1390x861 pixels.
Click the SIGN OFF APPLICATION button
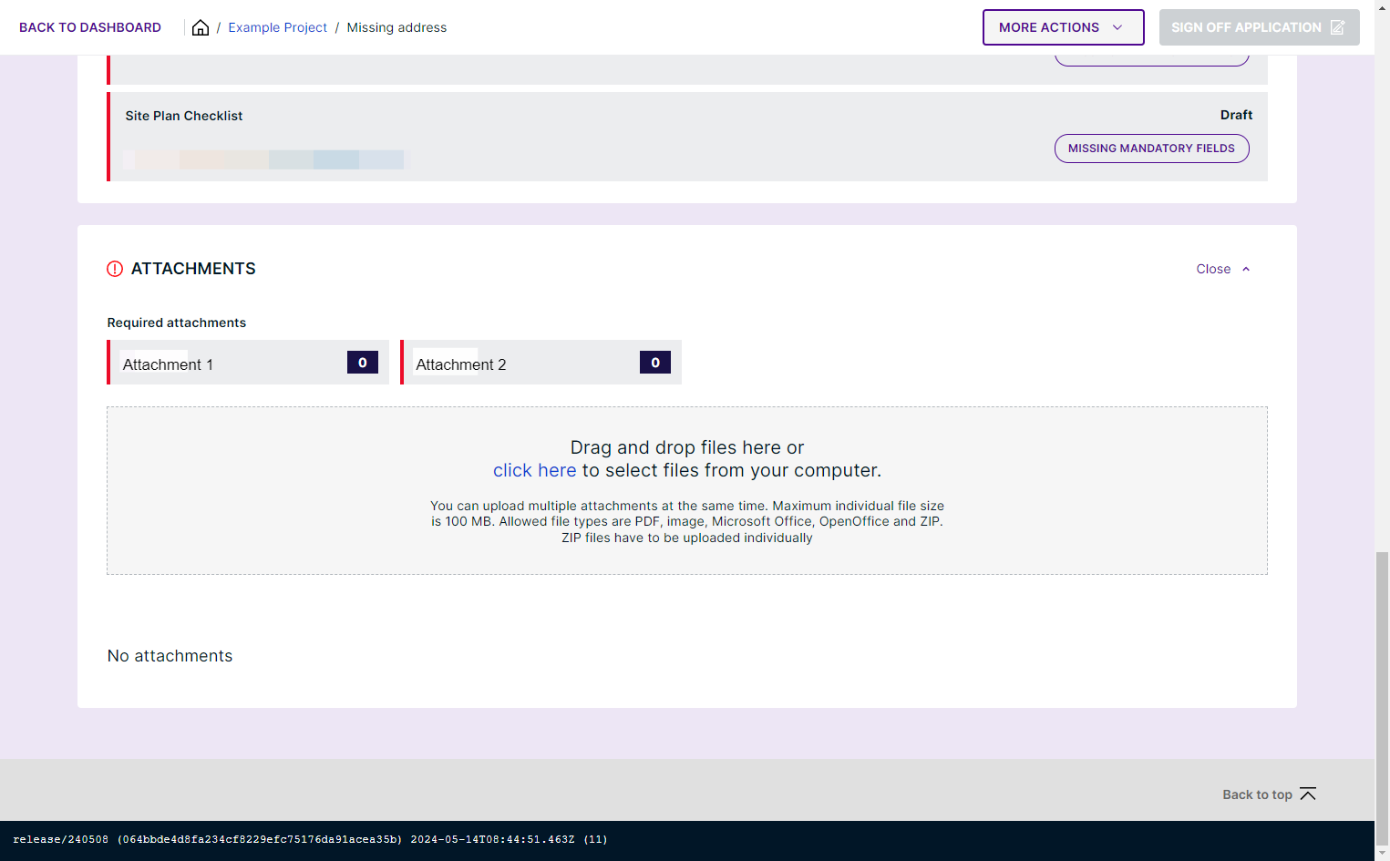click(1259, 27)
